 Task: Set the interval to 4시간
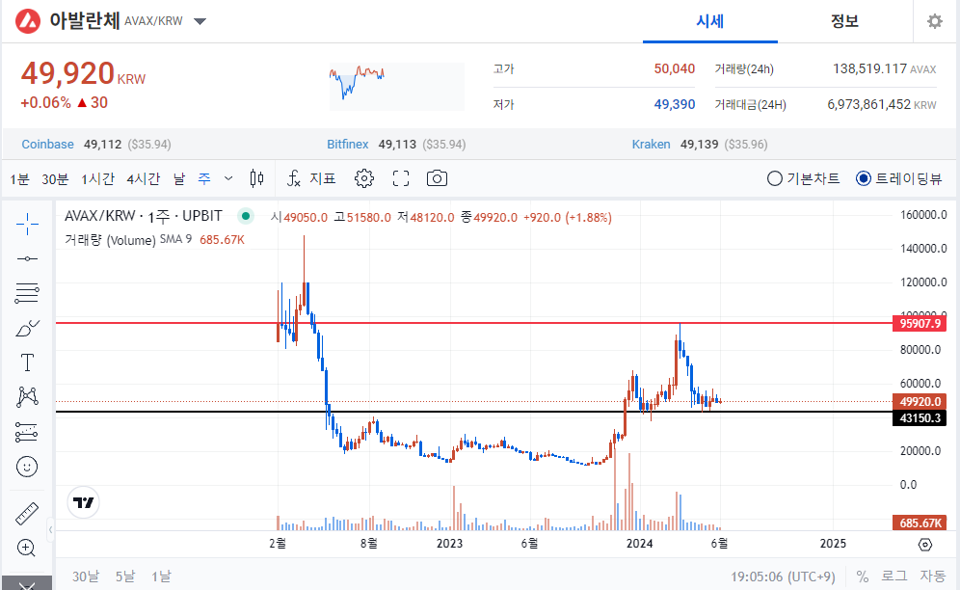click(144, 179)
